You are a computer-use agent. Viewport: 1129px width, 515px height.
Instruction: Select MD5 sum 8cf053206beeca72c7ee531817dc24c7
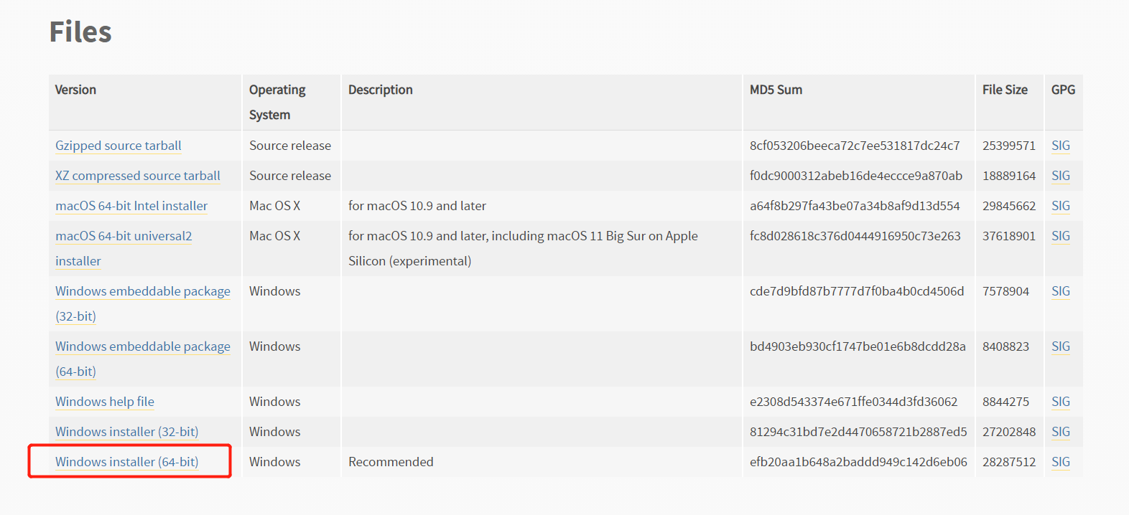pos(855,146)
